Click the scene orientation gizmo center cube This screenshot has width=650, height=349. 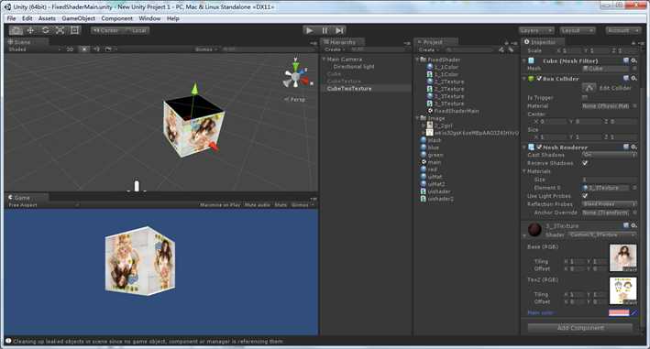295,77
